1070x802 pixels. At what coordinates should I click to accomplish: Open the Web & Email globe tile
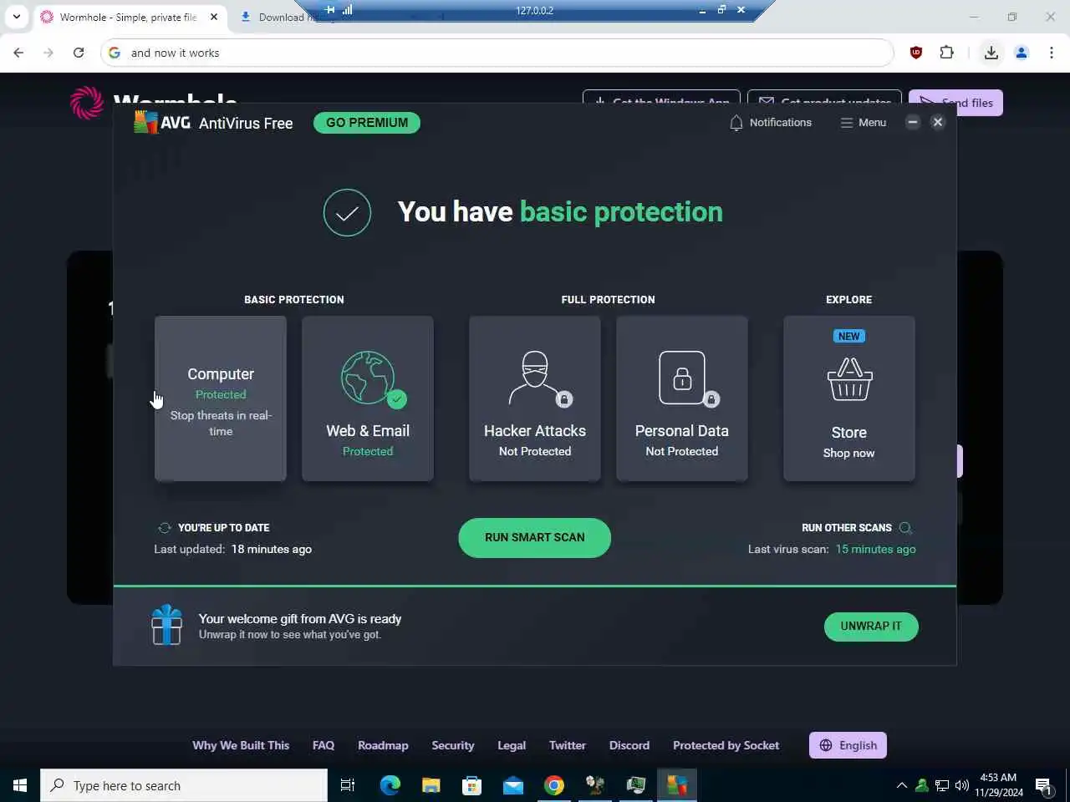[x=368, y=398]
